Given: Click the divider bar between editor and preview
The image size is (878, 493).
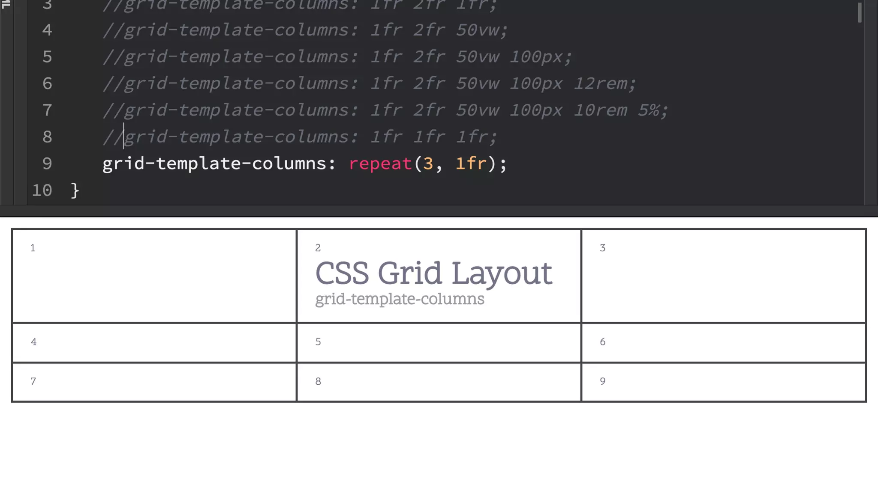Looking at the screenshot, I should (x=439, y=211).
